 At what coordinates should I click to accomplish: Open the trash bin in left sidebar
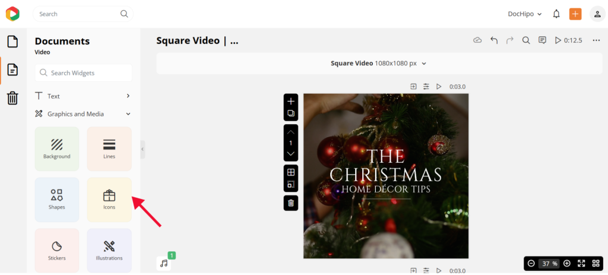coord(13,98)
